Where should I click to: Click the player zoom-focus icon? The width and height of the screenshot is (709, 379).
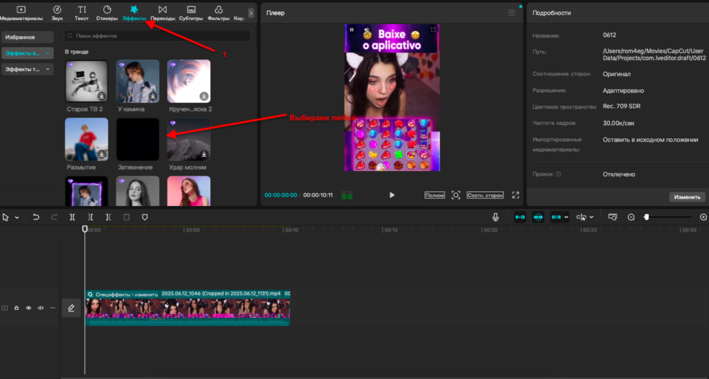click(456, 195)
